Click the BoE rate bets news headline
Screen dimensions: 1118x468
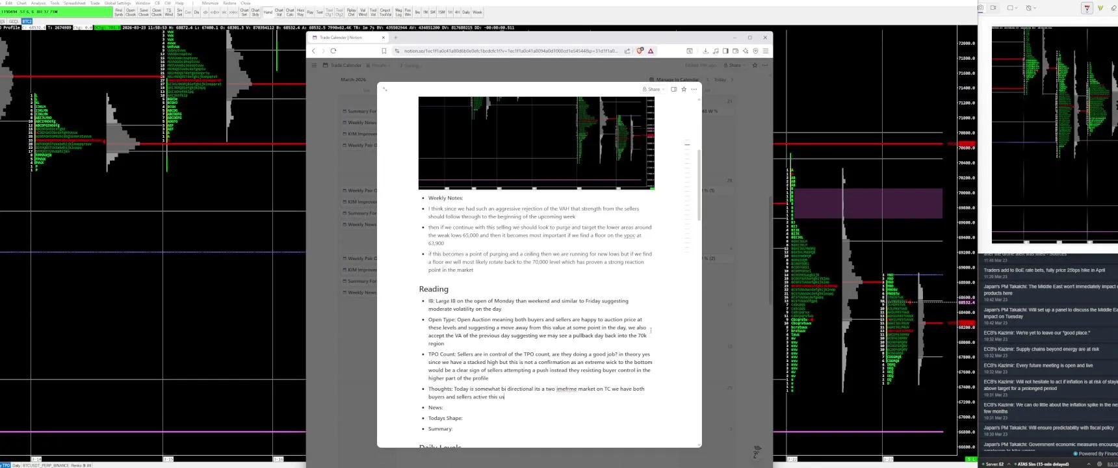pos(1044,270)
